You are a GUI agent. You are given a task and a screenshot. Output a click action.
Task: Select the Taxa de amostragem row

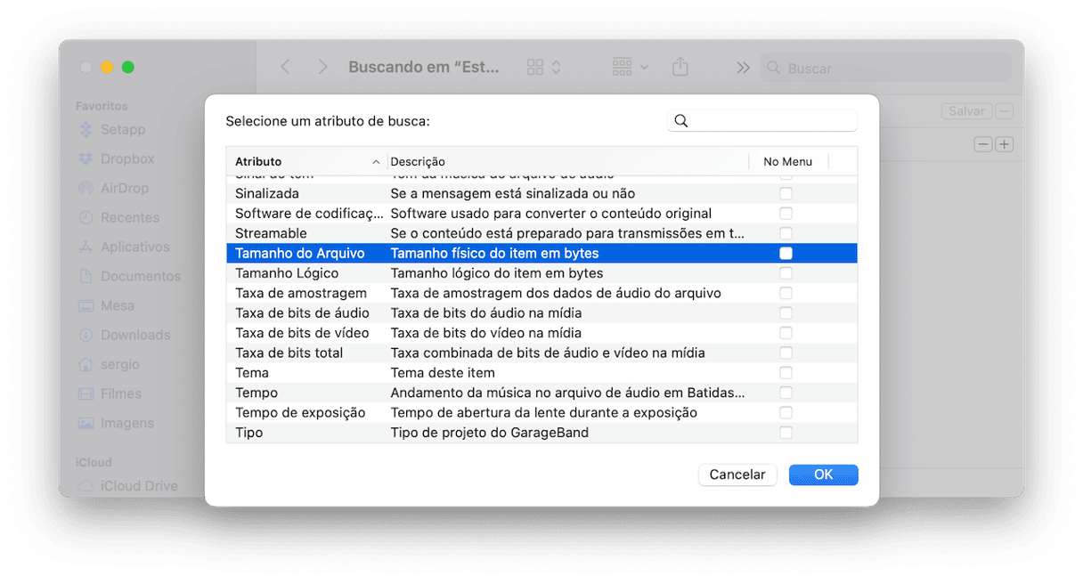pos(541,293)
